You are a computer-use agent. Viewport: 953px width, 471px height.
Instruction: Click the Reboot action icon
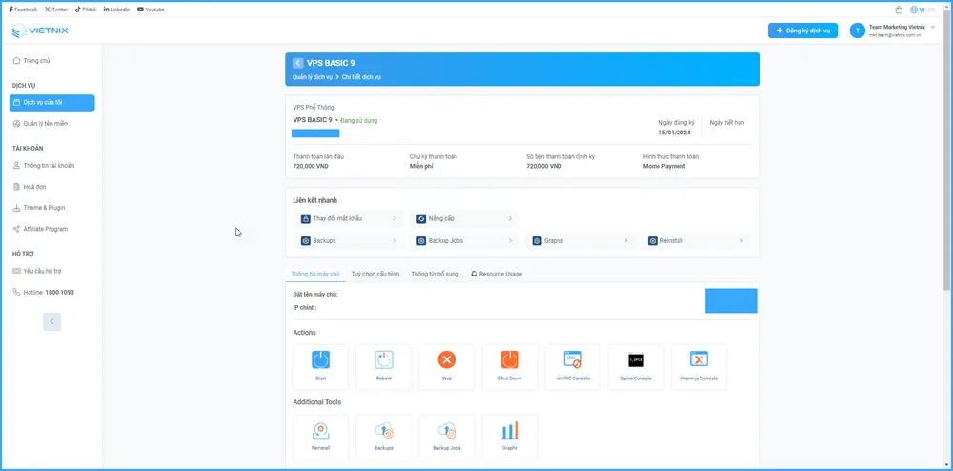tap(383, 359)
